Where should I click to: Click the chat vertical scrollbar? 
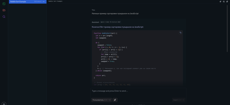tap(227, 26)
